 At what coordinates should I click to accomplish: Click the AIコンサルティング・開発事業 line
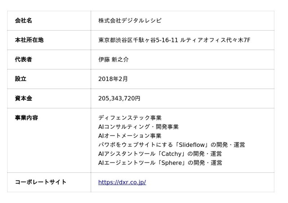[138, 126]
